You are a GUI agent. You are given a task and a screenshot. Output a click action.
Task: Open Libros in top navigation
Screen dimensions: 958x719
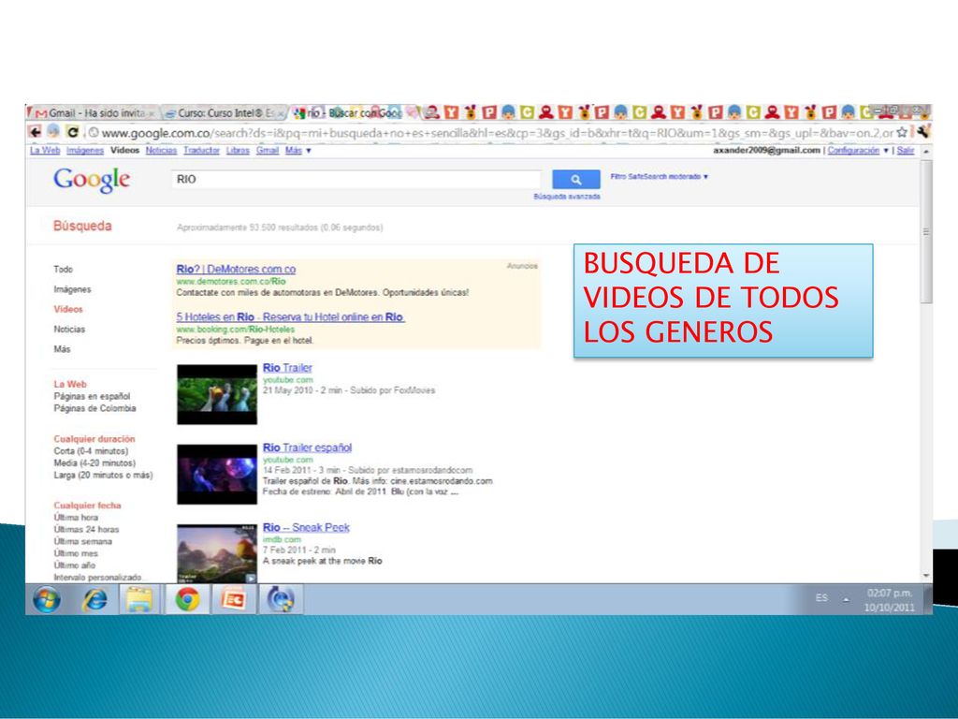point(238,151)
